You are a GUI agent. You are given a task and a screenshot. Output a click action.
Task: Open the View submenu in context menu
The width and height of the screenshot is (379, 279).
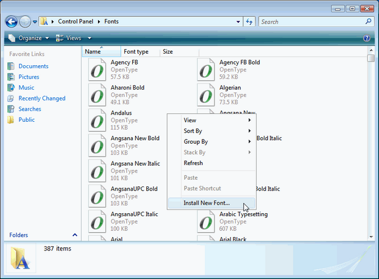point(211,120)
